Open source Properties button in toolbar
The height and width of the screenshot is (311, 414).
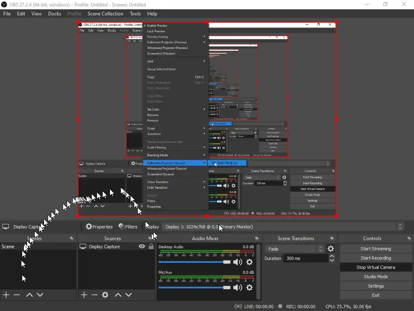(x=99, y=227)
